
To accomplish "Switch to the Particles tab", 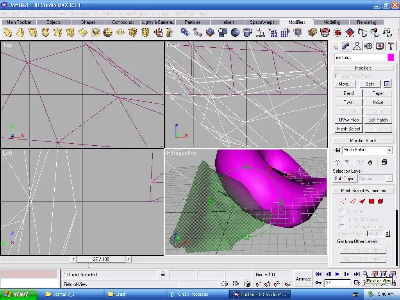I will tap(193, 22).
